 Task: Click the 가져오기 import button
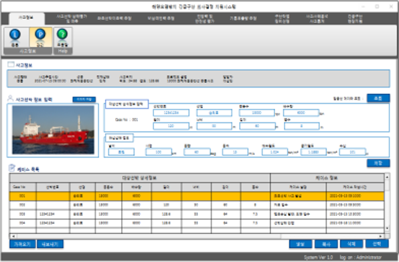point(22,244)
